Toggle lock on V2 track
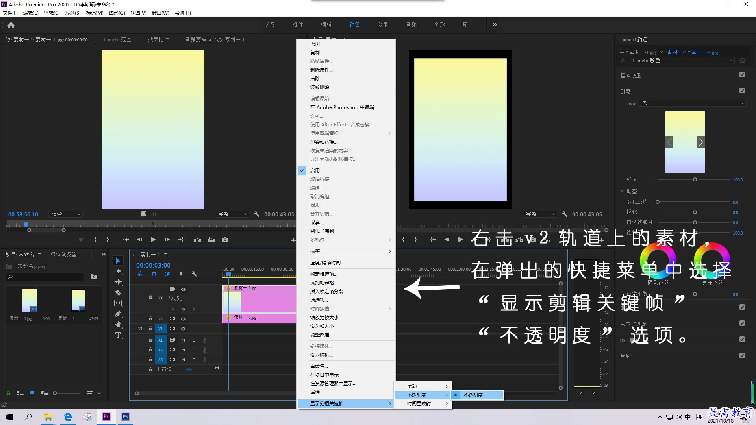 click(x=151, y=319)
